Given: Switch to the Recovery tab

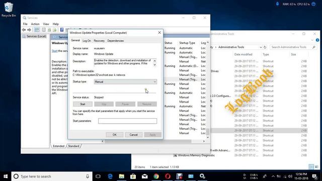Looking at the screenshot, I should [x=99, y=41].
